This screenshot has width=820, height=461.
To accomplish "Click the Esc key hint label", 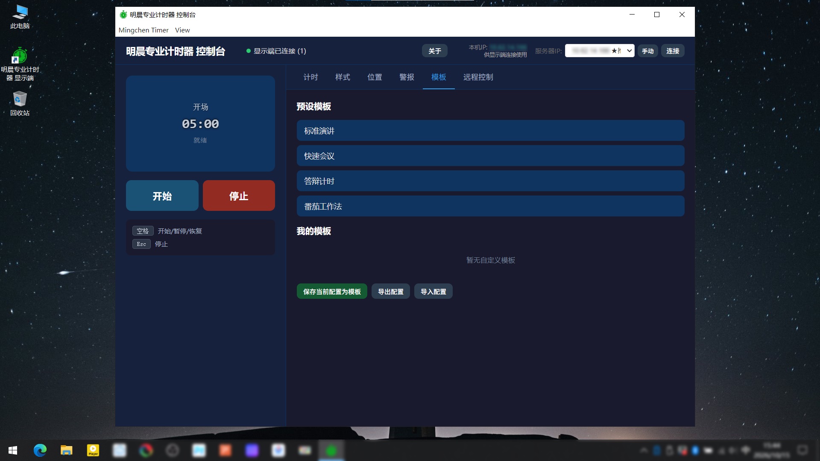I will click(141, 244).
